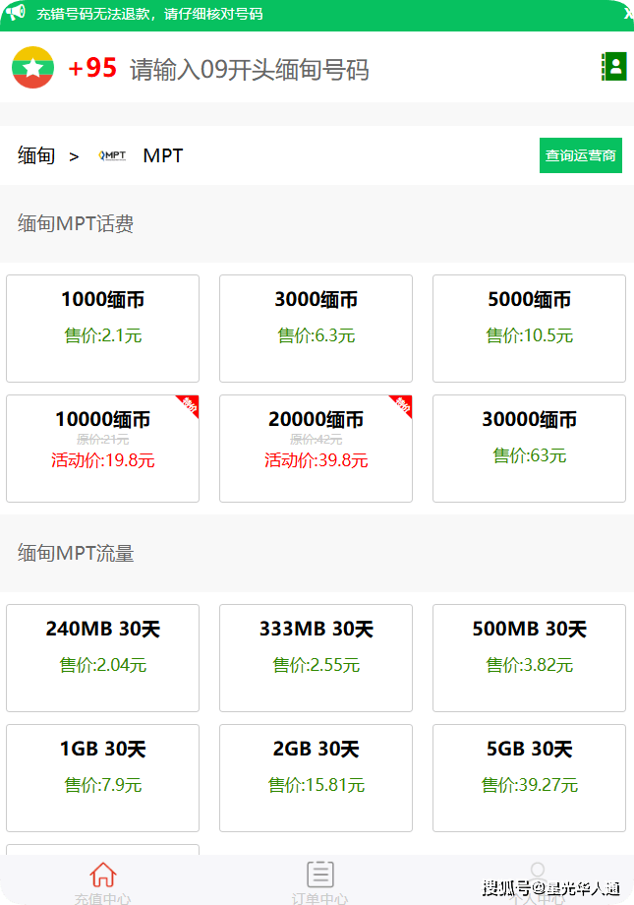Click the 活动价:19.8元 price text
Image resolution: width=634 pixels, height=905 pixels.
pos(102,460)
